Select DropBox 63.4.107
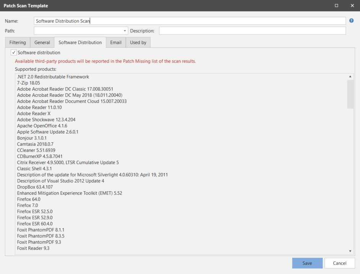Image resolution: width=360 pixels, height=274 pixels. (35, 187)
